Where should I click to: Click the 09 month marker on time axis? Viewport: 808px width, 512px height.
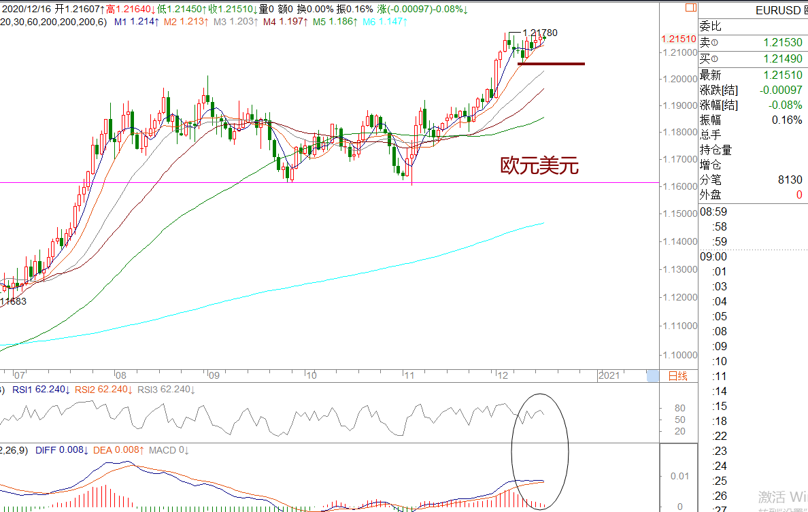tap(214, 375)
